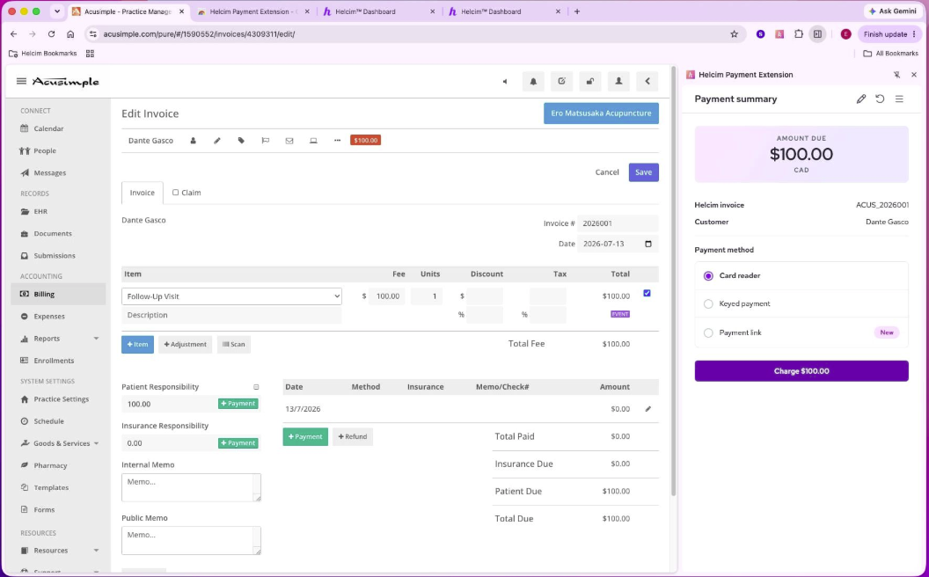Open Practice Settings in the sidebar
The width and height of the screenshot is (929, 577).
(x=61, y=399)
